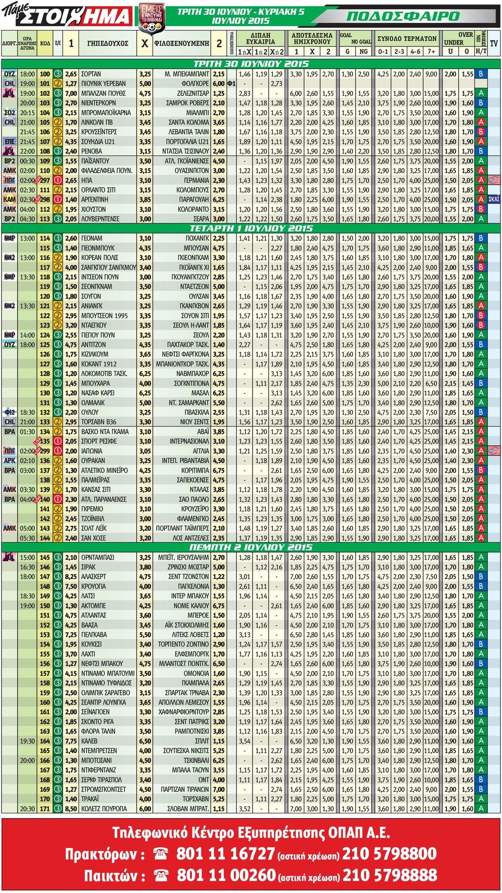The width and height of the screenshot is (502, 893).
Task: Click away team ΠΑΧΤΑΚΟΡ ΤΑΣΚ.
Action: coord(188,344)
